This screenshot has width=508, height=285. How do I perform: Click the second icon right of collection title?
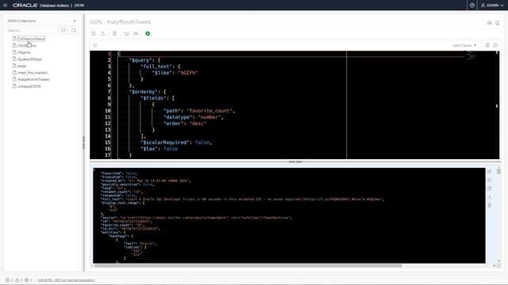tap(498, 23)
